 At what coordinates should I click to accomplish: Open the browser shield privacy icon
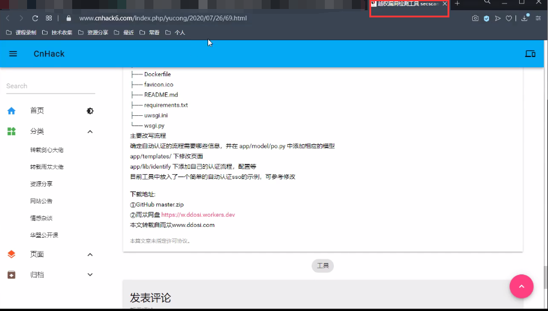[x=487, y=19]
